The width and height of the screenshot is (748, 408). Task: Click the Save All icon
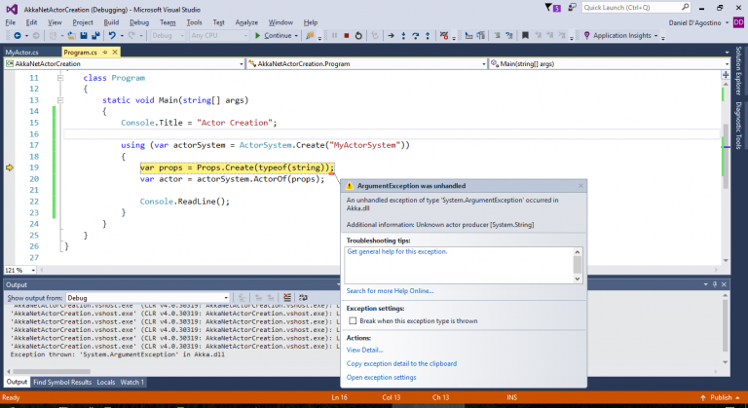click(95, 36)
